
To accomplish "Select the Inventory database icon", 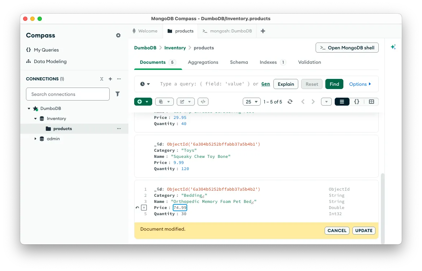I will point(42,119).
